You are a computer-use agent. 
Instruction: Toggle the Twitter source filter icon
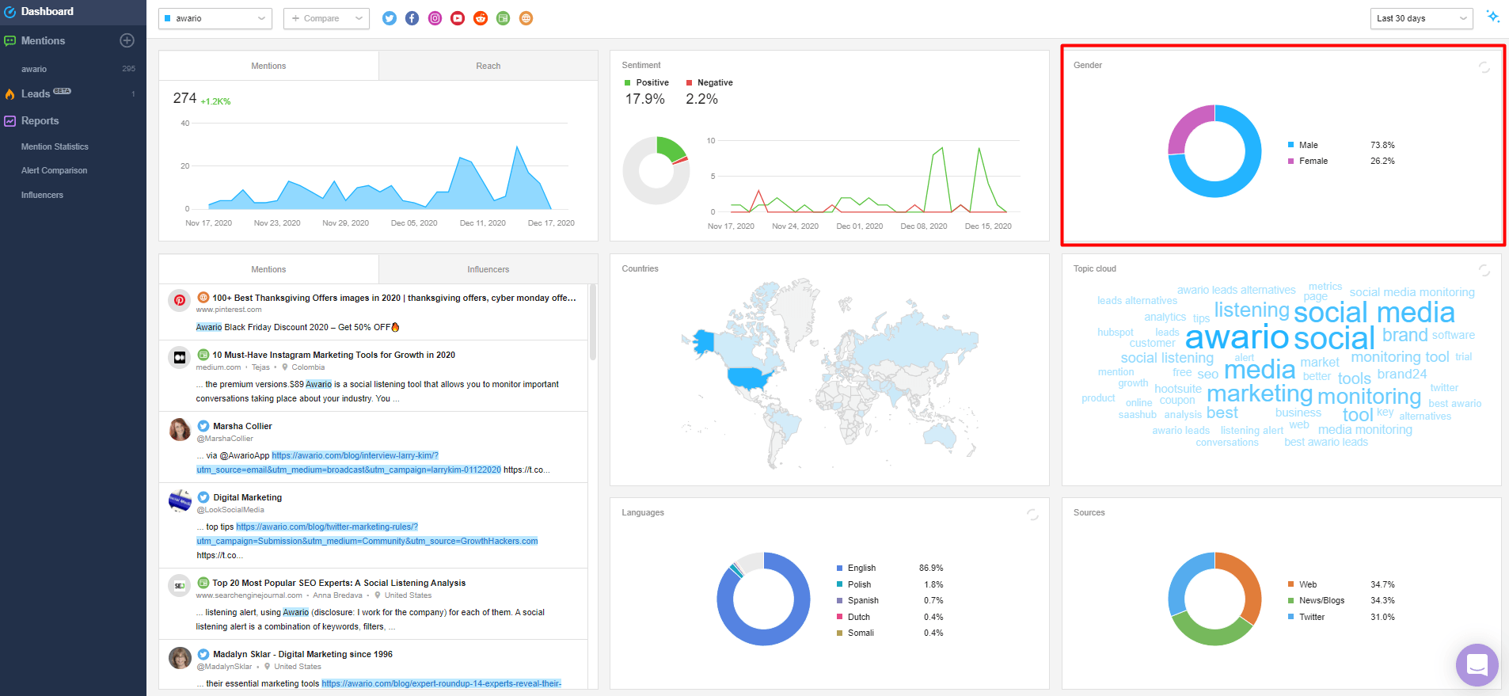pos(390,18)
